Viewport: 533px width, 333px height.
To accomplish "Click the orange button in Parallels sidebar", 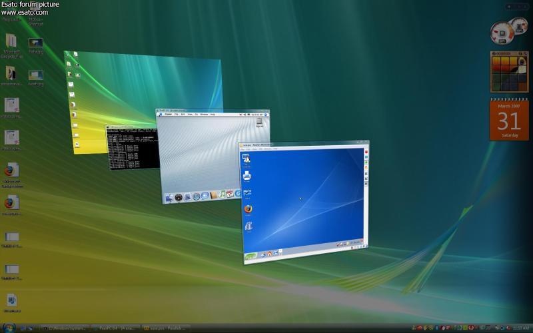I will click(x=366, y=168).
